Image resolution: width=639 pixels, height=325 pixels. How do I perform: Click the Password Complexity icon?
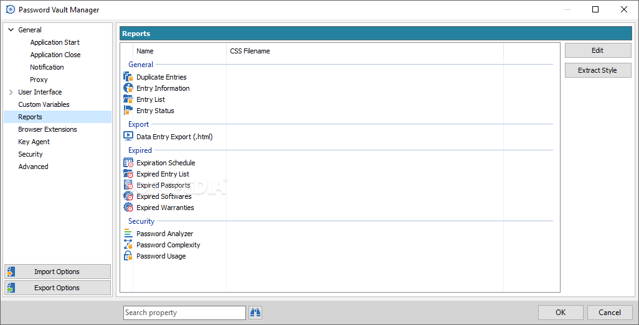(128, 245)
